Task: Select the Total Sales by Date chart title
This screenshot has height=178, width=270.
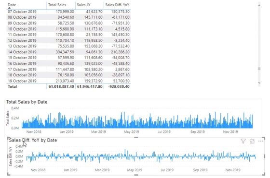Action: pyautogui.click(x=27, y=102)
